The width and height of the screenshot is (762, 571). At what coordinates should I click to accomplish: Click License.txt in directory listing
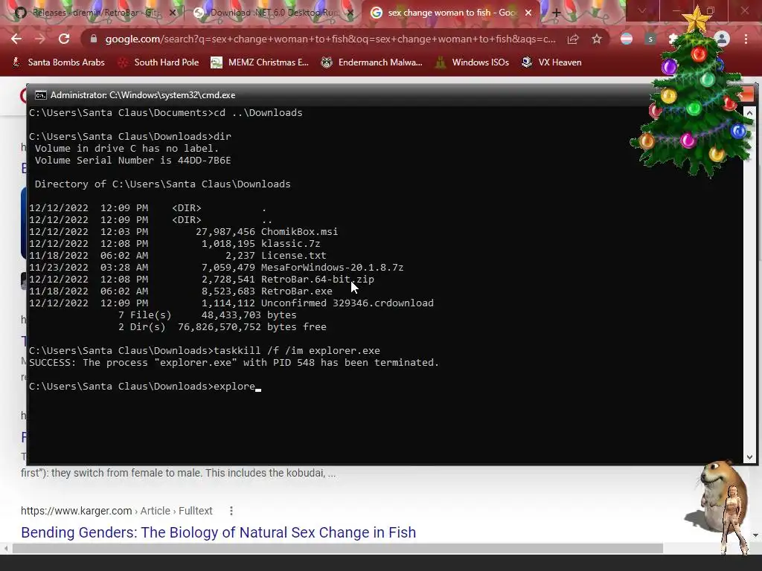[x=293, y=256]
